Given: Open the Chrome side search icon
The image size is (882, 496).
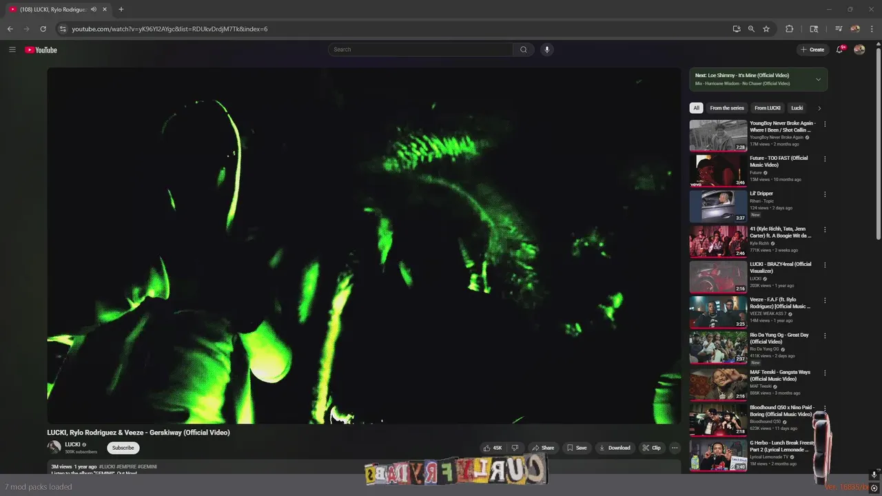Looking at the screenshot, I should click(x=814, y=29).
